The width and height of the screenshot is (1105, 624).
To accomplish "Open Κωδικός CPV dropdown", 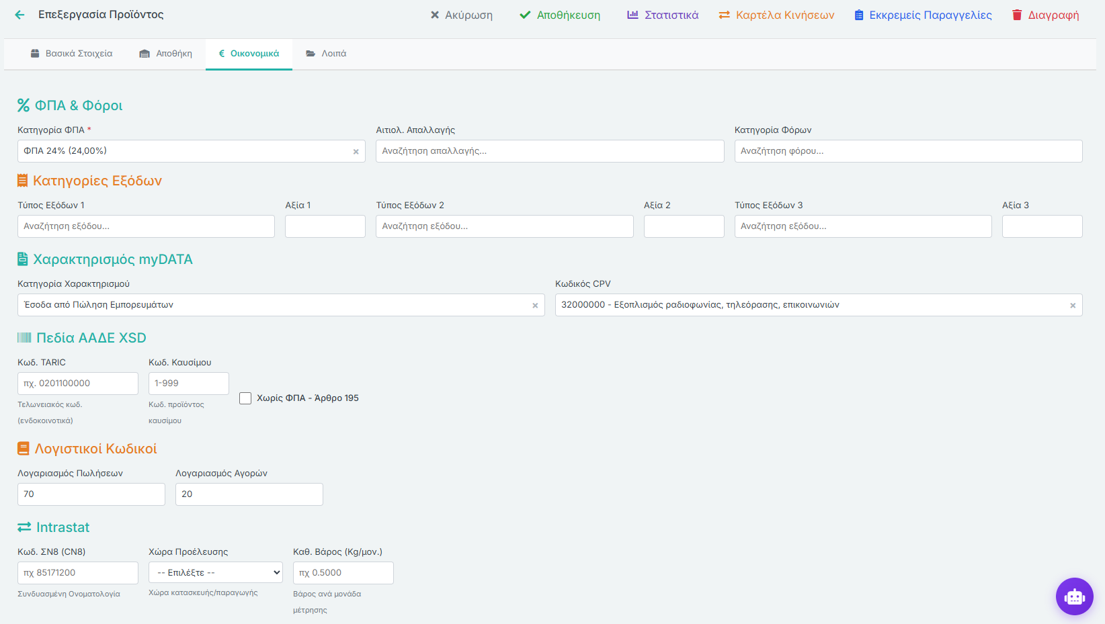I will click(x=819, y=305).
